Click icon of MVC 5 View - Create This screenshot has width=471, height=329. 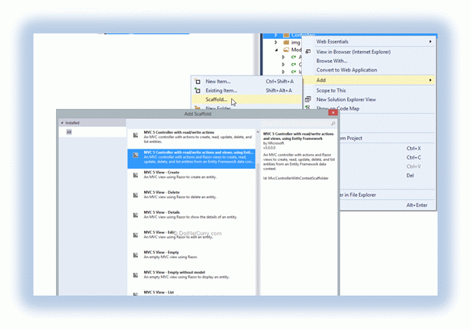click(x=135, y=175)
